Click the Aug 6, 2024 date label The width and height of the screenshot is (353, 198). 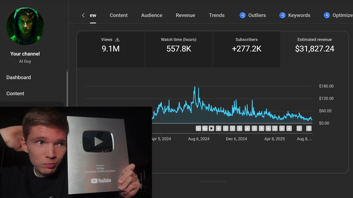click(x=199, y=139)
